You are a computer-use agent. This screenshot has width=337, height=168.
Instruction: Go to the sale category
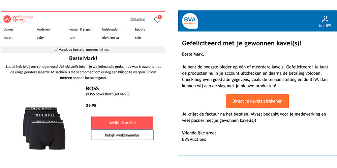pos(138,38)
